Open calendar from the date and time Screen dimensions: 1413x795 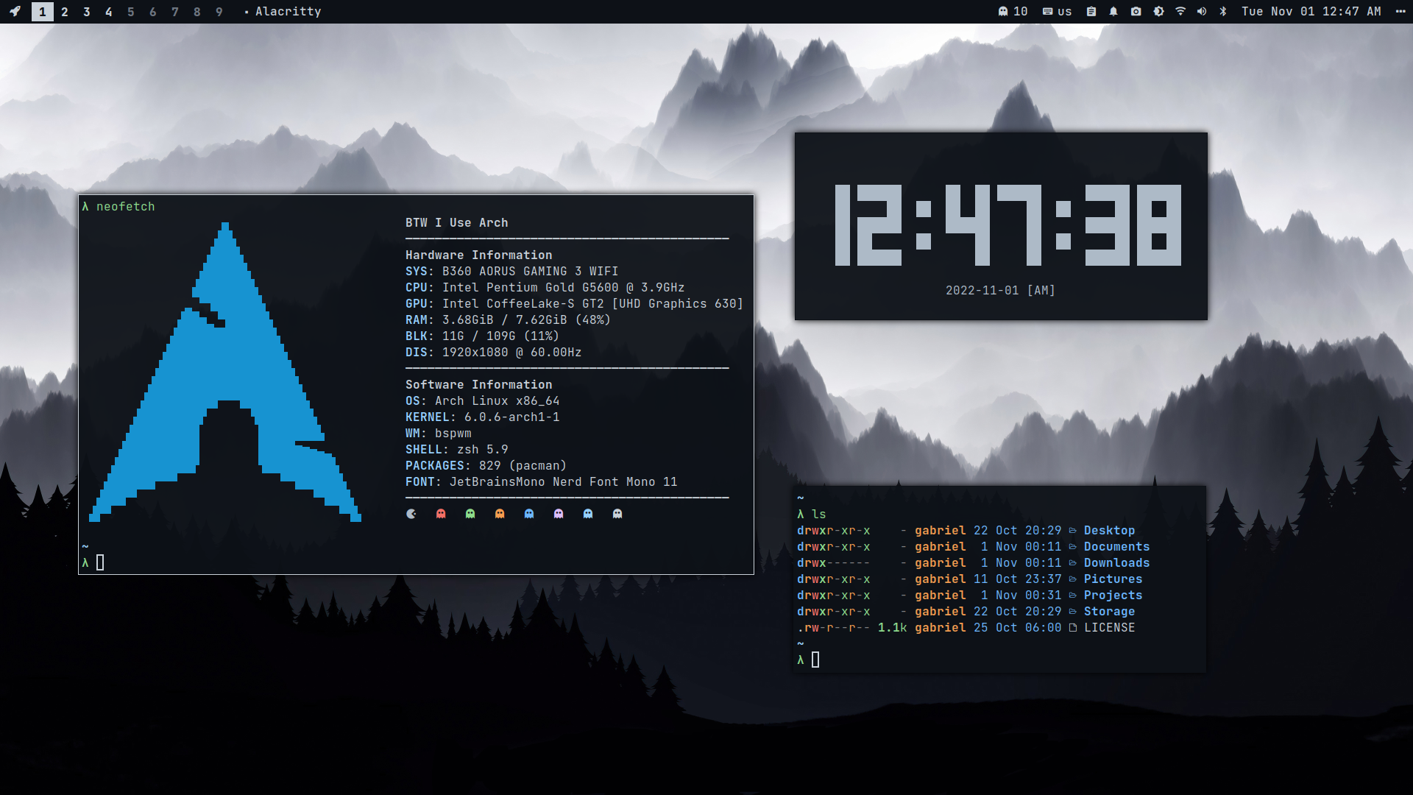point(1311,11)
